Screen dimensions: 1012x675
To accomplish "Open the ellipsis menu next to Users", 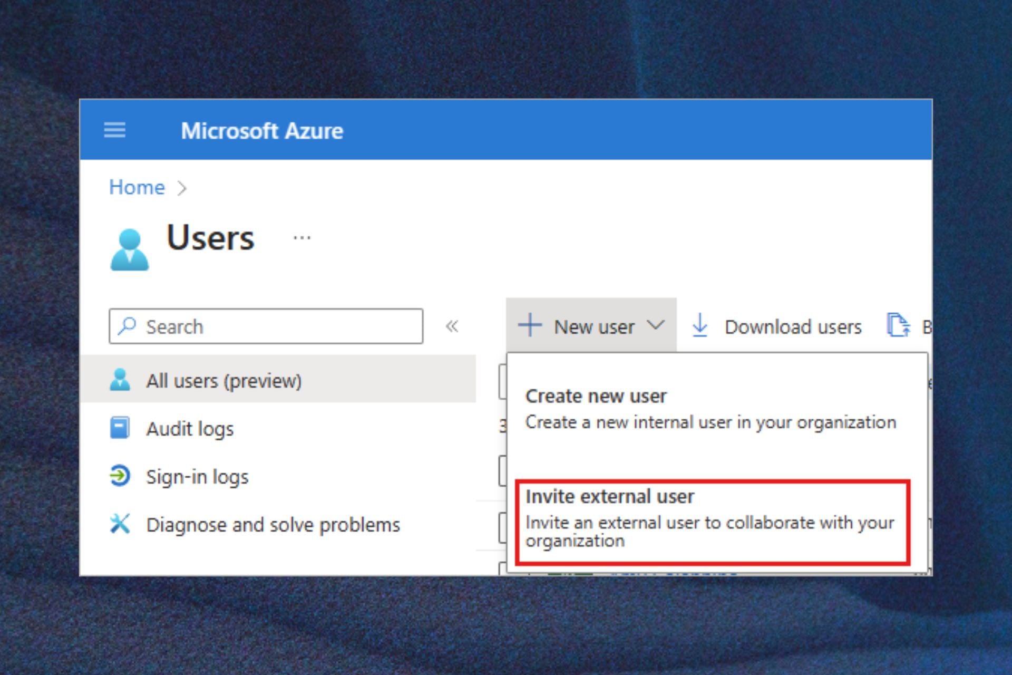I will coord(300,236).
